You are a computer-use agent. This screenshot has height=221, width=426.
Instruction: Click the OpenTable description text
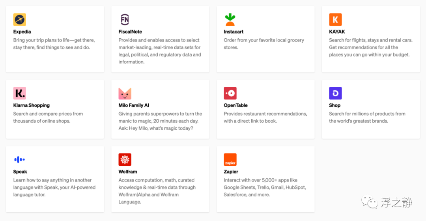[265, 117]
